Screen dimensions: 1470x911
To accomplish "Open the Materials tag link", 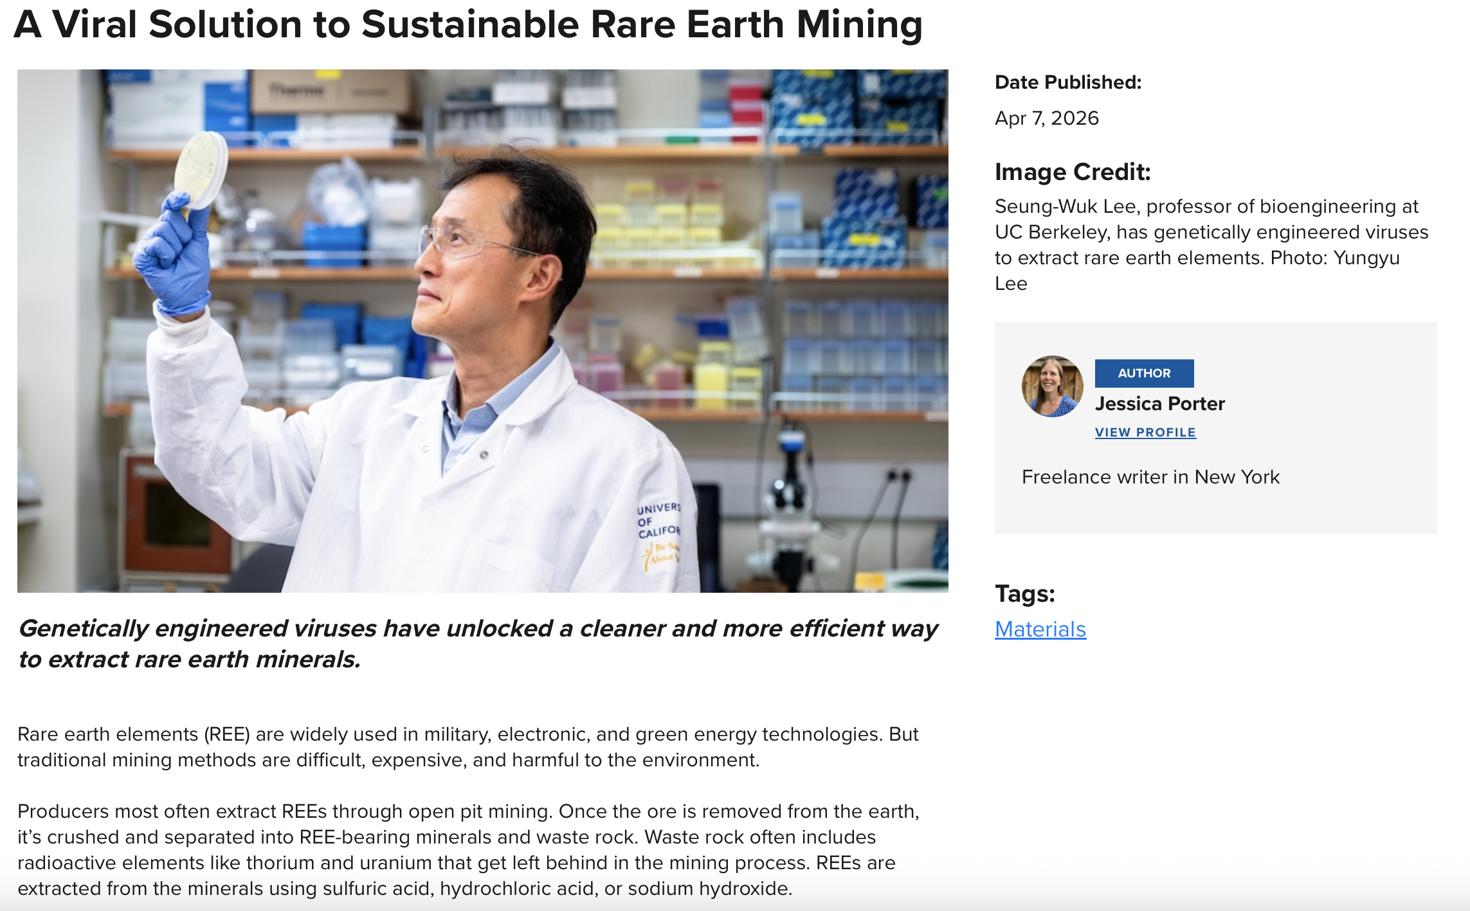I will [1040, 629].
